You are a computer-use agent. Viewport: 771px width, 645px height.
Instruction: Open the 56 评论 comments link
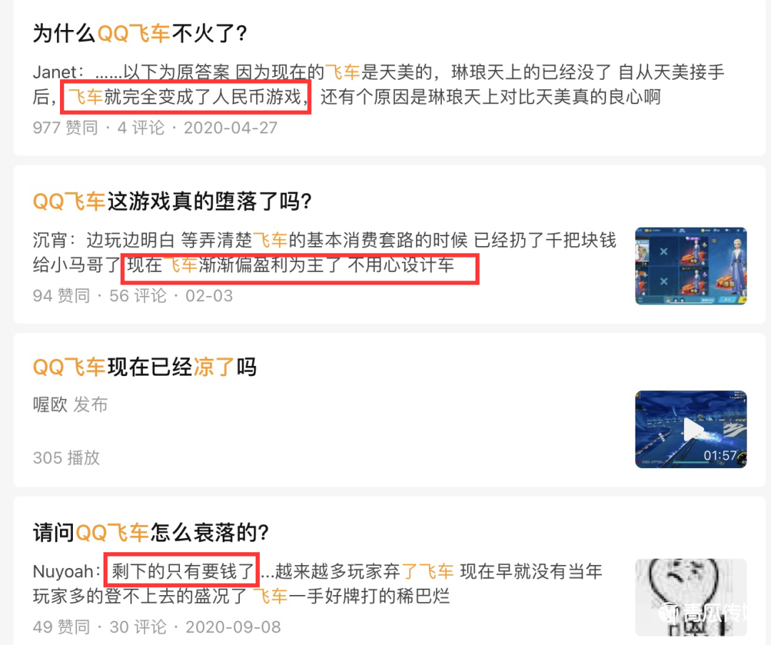pyautogui.click(x=138, y=296)
